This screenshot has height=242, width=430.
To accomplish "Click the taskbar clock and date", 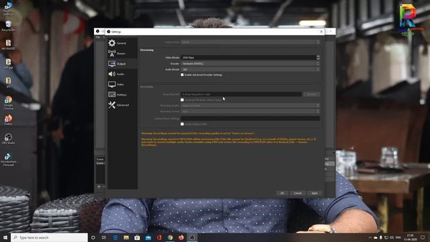I will [x=411, y=237].
